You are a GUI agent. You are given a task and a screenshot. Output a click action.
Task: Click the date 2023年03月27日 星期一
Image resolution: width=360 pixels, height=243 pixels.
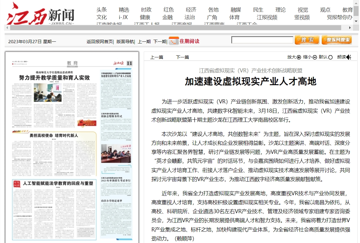click(32, 41)
